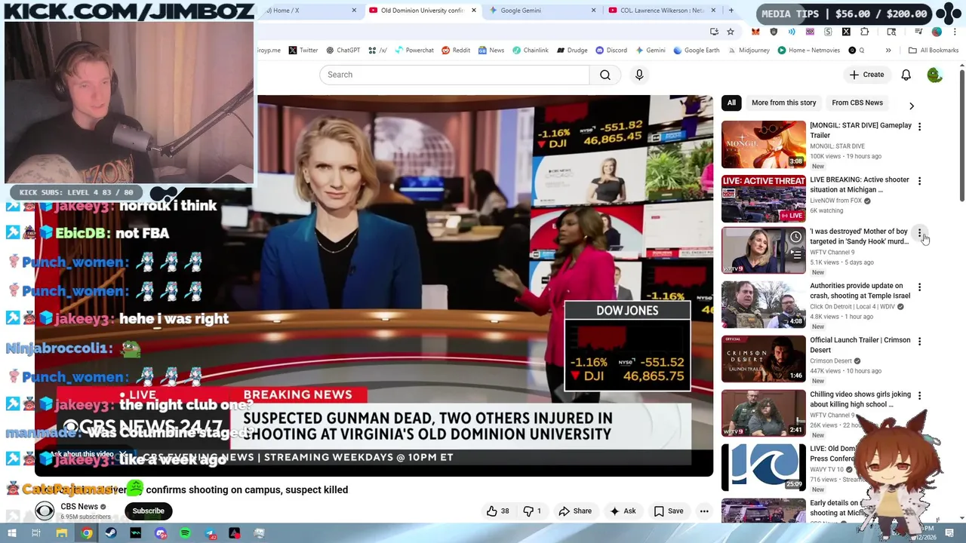Open options menu for Crimson Desert trailer
Viewport: 966px width, 543px height.
click(x=919, y=342)
